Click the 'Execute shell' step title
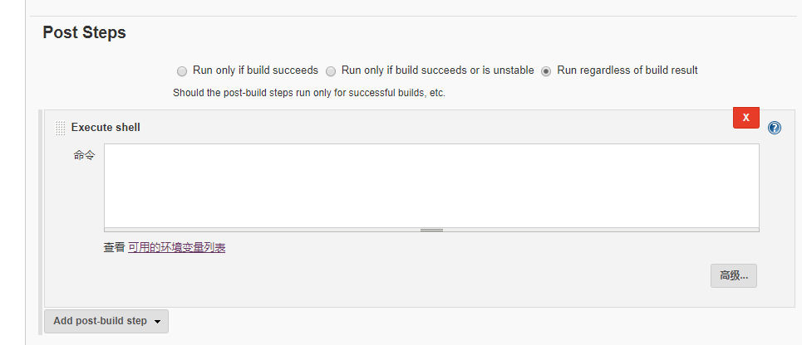 (106, 128)
